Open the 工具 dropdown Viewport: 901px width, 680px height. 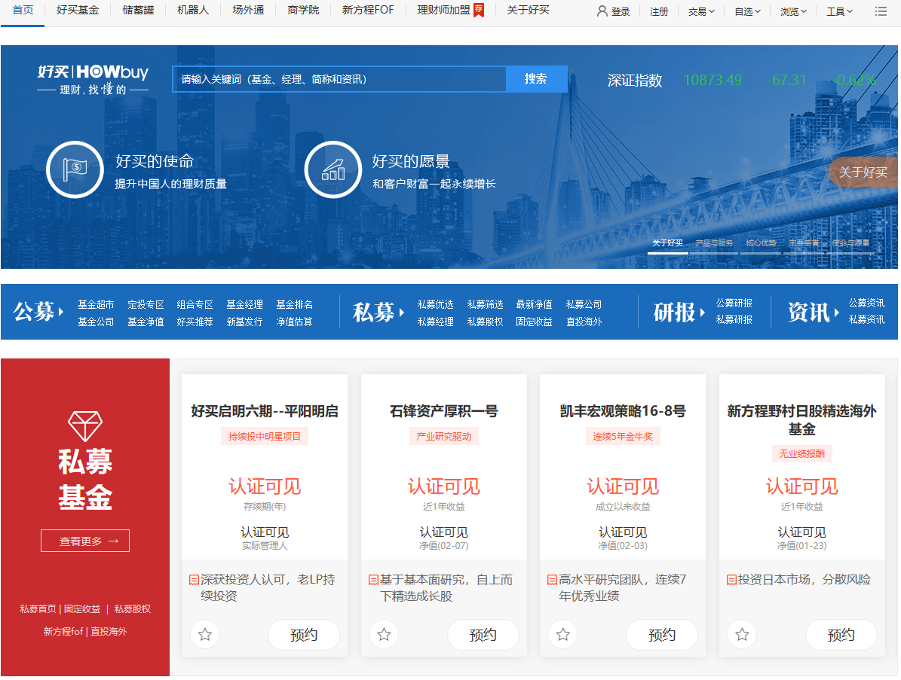[x=839, y=11]
